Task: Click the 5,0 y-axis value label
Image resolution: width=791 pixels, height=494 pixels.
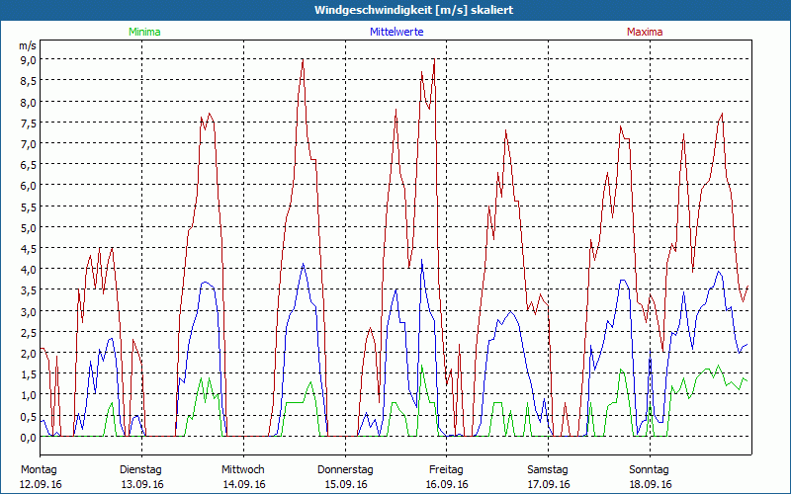Action: click(27, 227)
